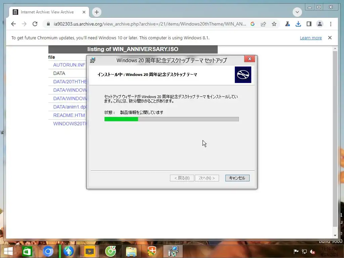Switch to the installer taskbar icon

(x=173, y=251)
